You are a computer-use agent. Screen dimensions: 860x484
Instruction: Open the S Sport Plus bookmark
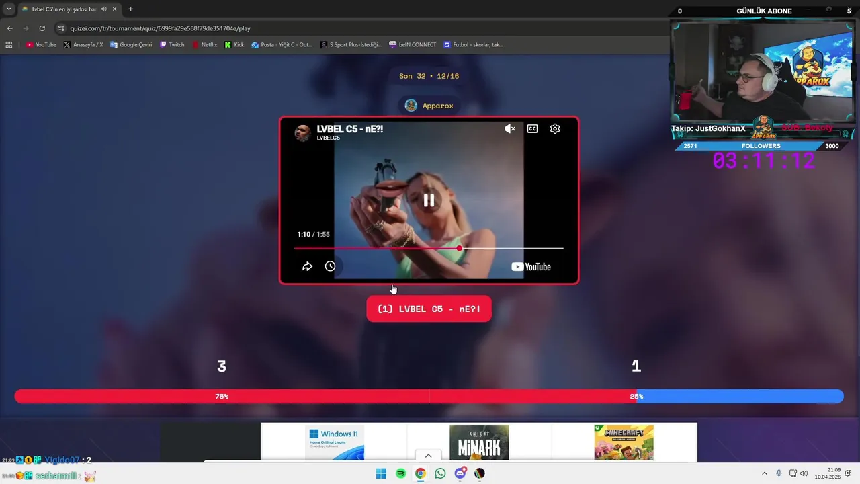click(x=351, y=44)
